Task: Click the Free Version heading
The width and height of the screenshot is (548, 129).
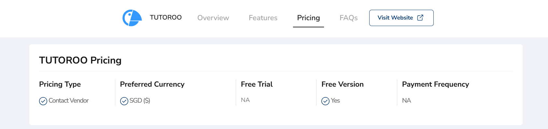Action: 343,84
